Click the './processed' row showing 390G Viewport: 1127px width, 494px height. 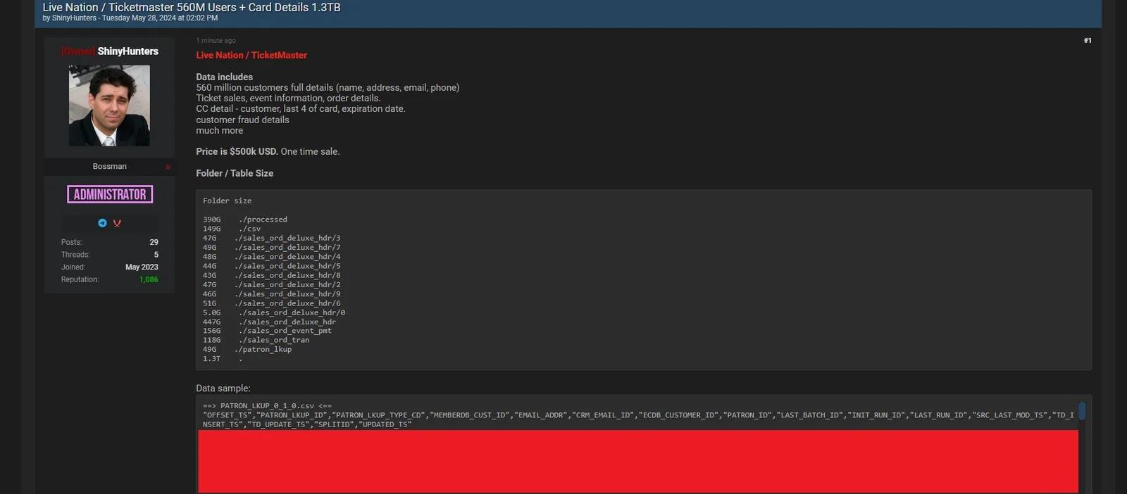245,220
